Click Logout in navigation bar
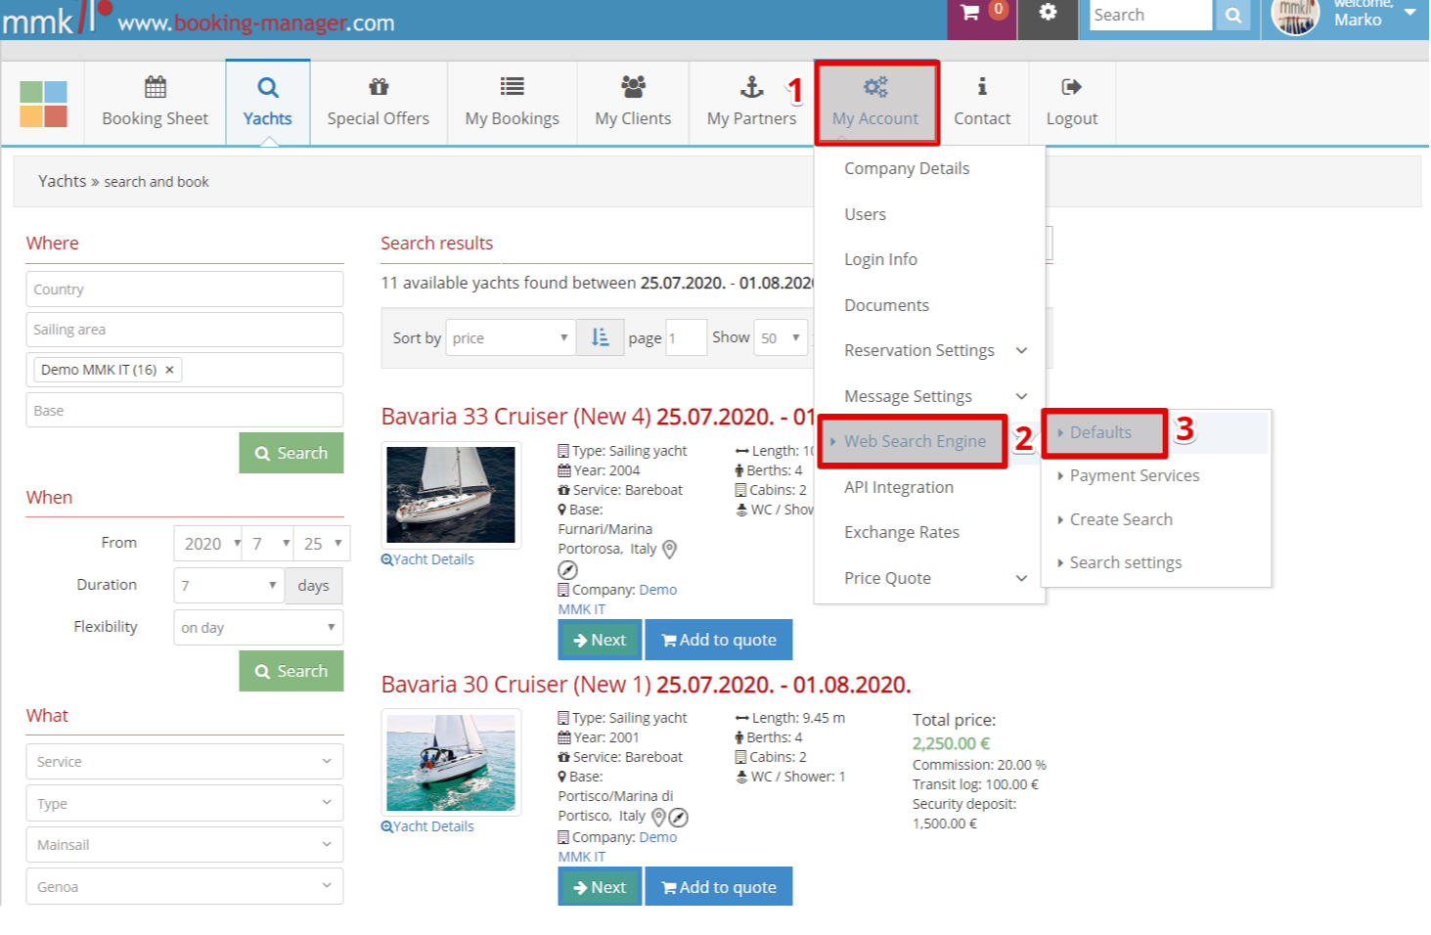This screenshot has width=1431, height=935. click(1072, 103)
